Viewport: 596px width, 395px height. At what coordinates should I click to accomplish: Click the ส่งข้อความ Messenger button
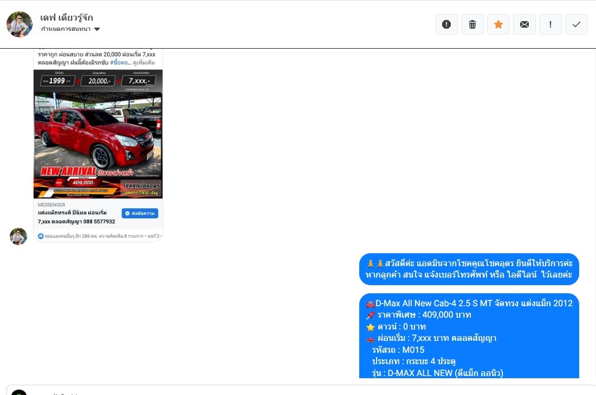pyautogui.click(x=140, y=213)
